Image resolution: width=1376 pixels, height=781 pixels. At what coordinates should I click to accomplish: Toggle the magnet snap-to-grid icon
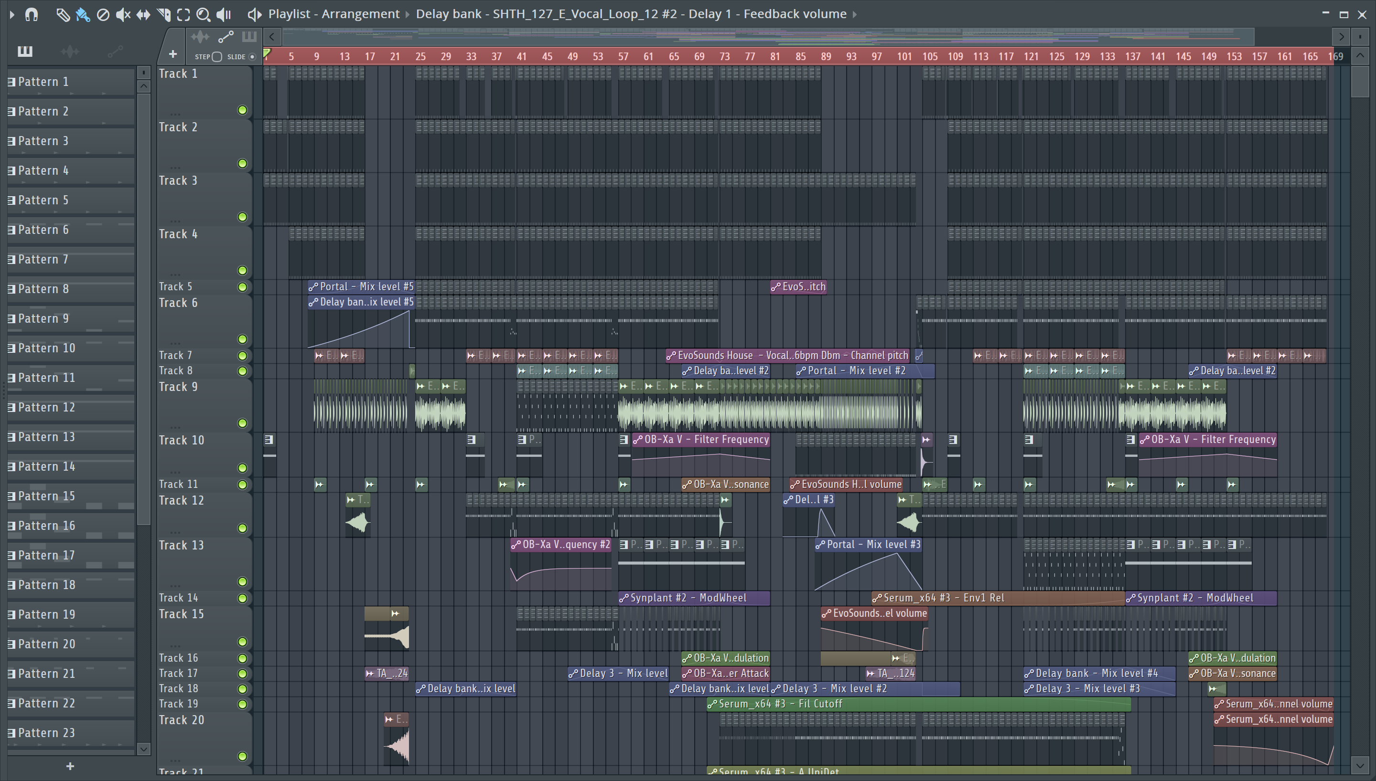tap(32, 14)
